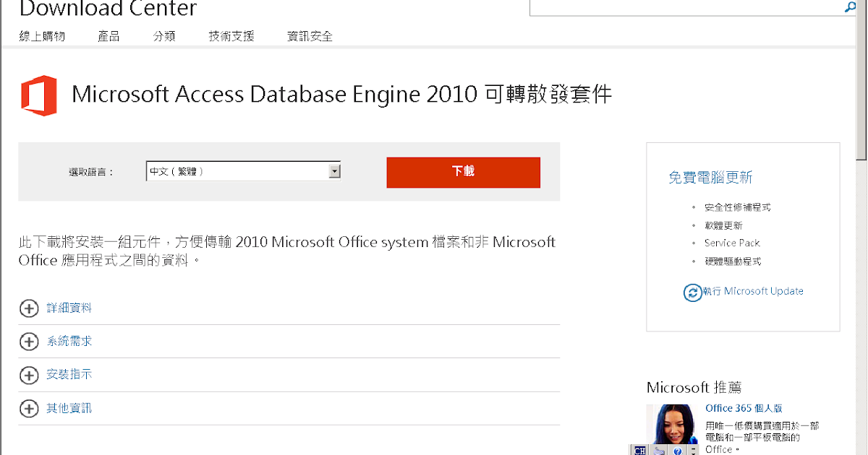
Task: Click the language bar keyboard icon
Action: click(x=659, y=451)
